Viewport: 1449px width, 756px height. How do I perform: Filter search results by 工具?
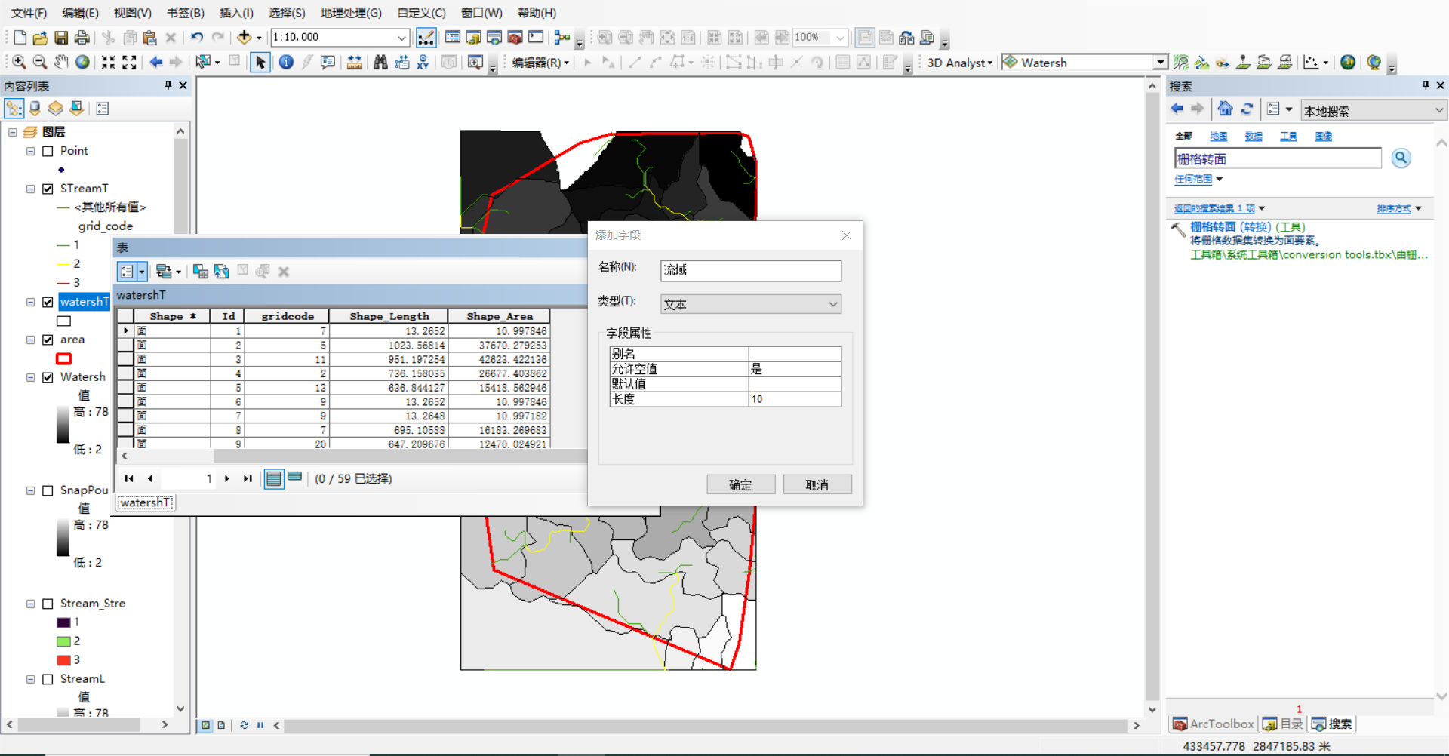pos(1288,136)
